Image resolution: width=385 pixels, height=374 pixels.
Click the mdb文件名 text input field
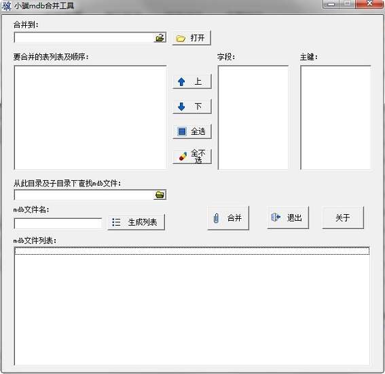pyautogui.click(x=58, y=223)
